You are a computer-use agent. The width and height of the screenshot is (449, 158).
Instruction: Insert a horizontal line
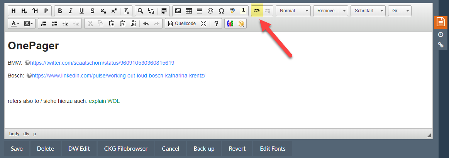pos(200,11)
